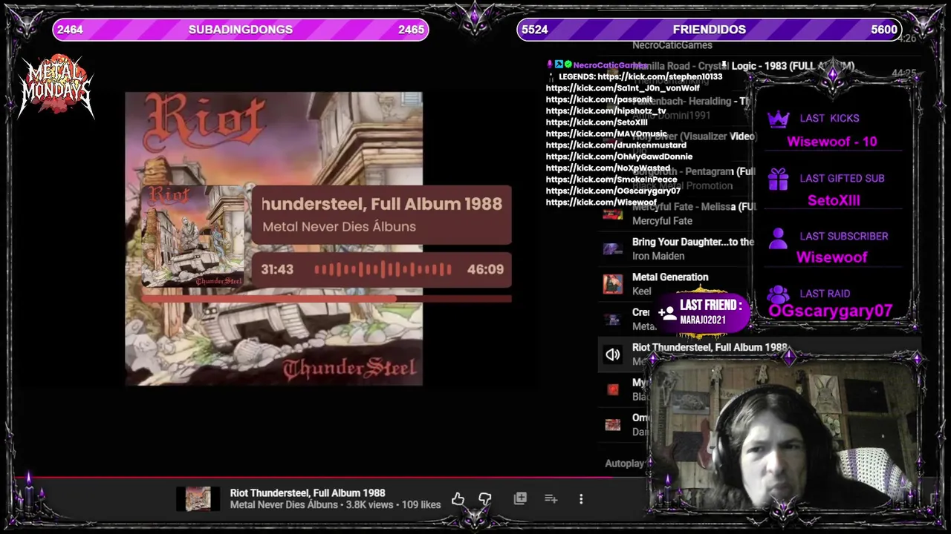Like the track with the thumbs-up icon

click(x=458, y=499)
